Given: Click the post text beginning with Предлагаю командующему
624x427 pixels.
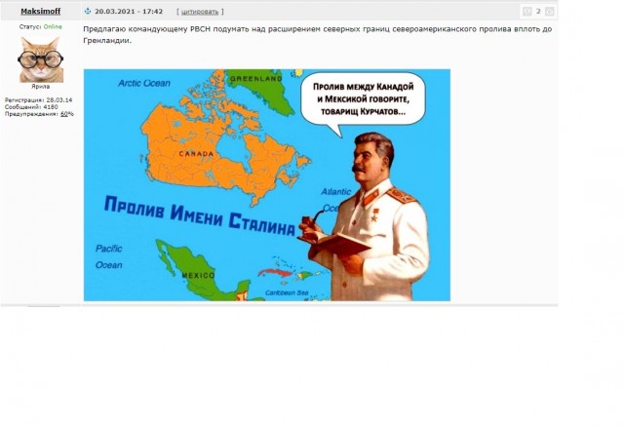Looking at the screenshot, I should (317, 35).
